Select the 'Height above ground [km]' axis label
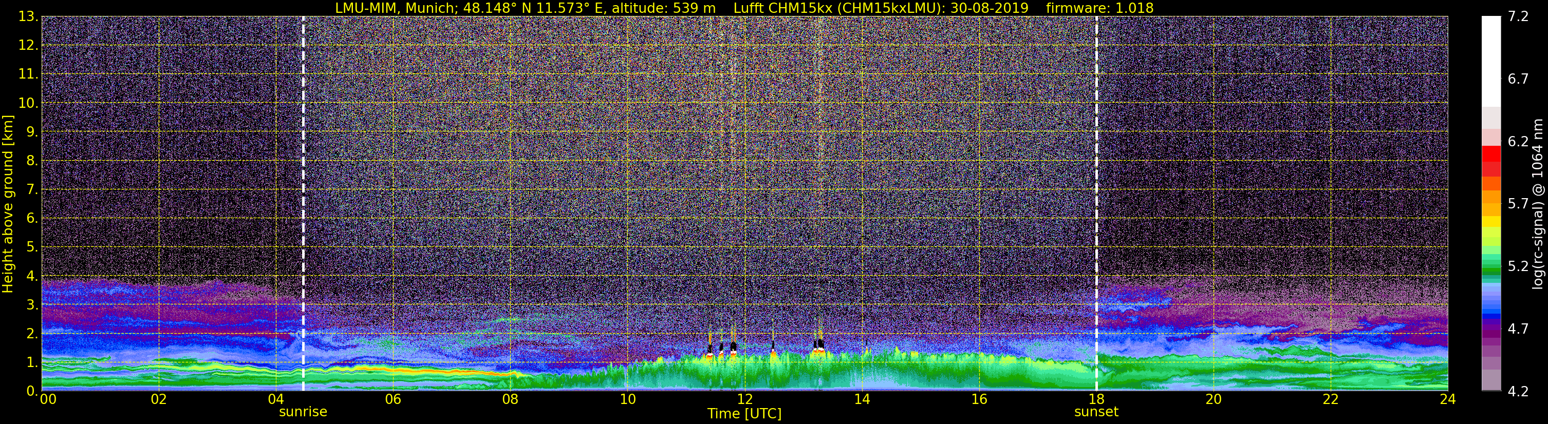 (x=8, y=204)
